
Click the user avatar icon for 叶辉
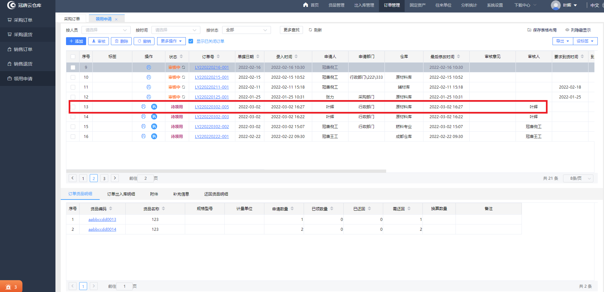click(556, 5)
